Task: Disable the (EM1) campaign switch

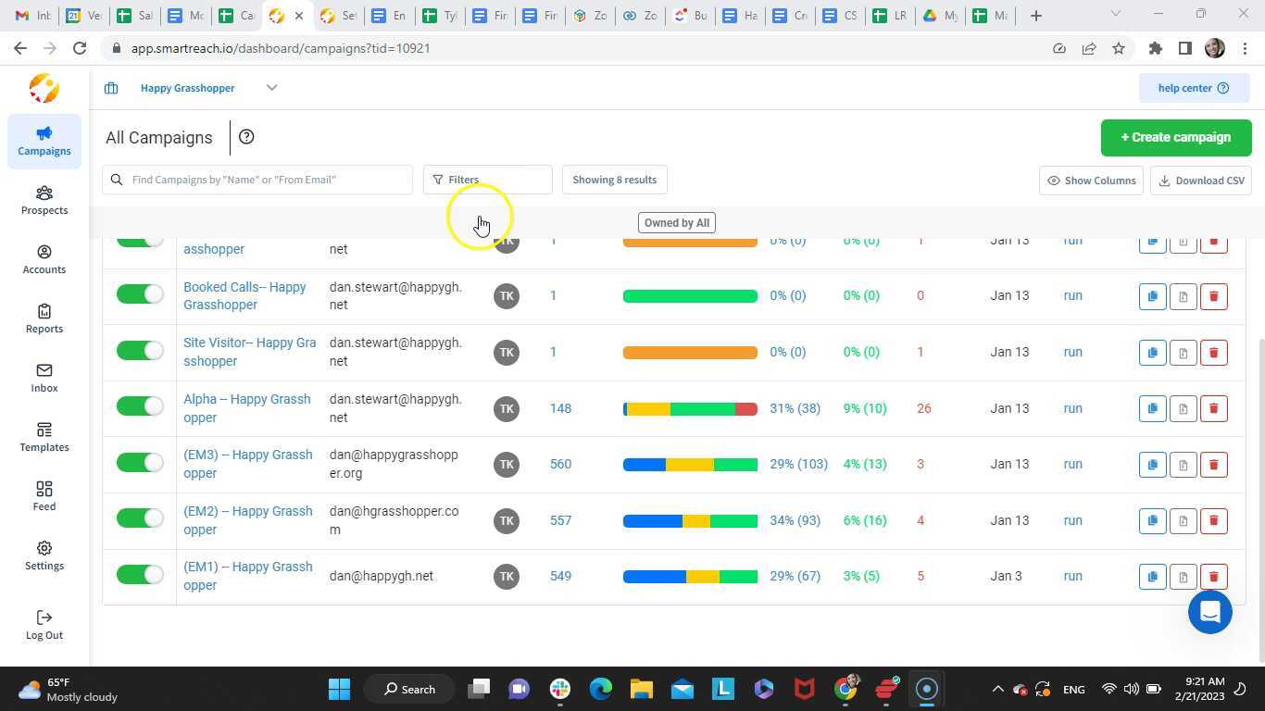Action: [140, 575]
